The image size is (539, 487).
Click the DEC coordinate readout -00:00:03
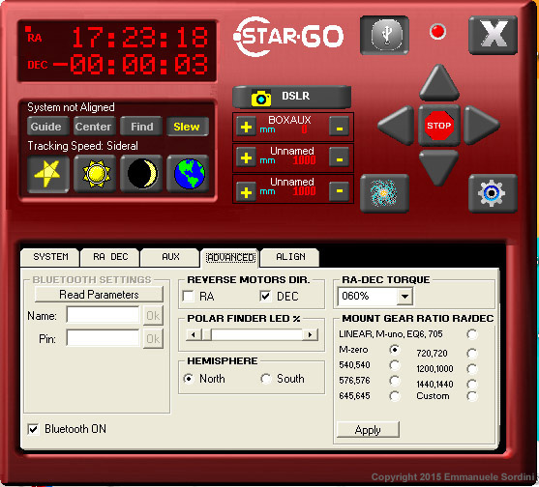(x=131, y=65)
